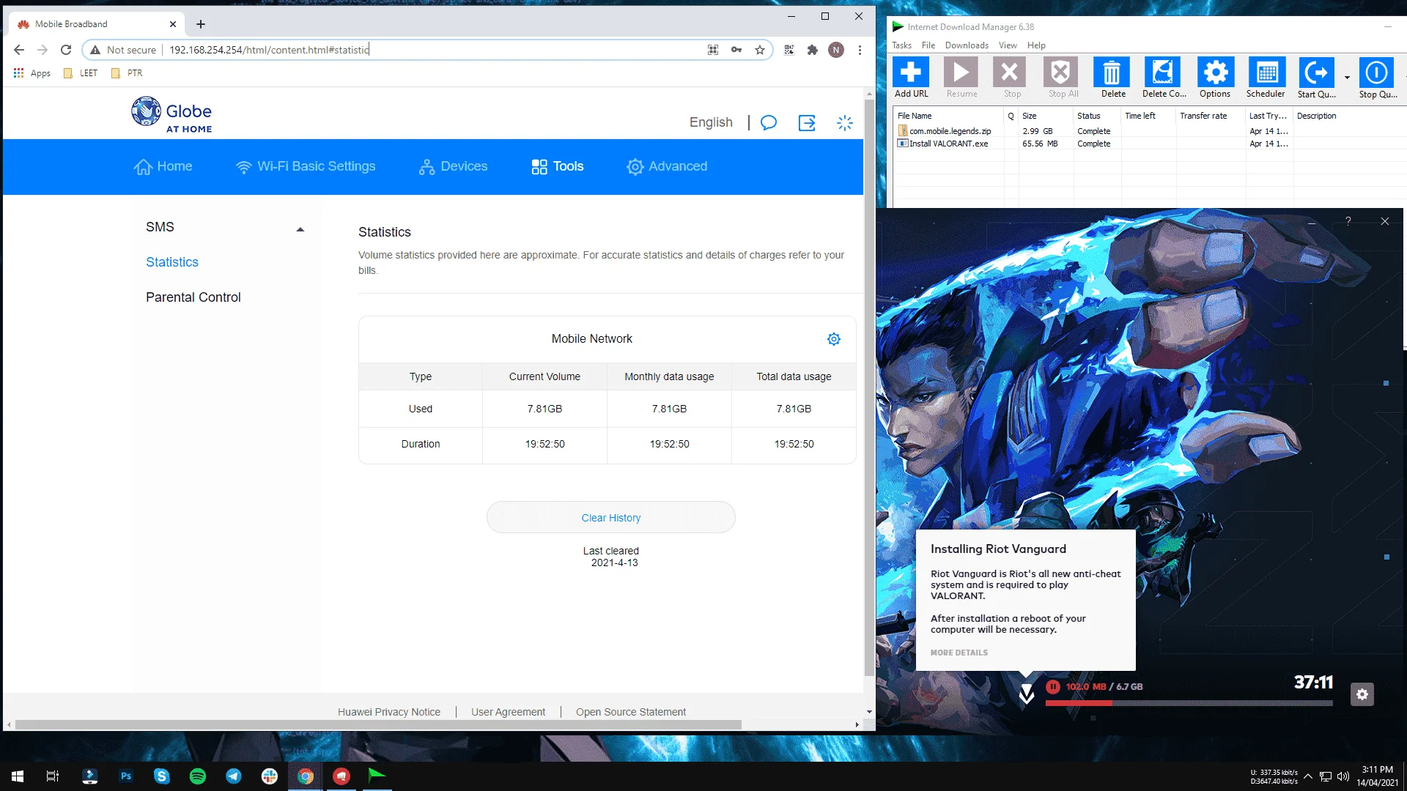1407x791 pixels.
Task: Click the help question mark in Riot installer
Action: pyautogui.click(x=1348, y=221)
